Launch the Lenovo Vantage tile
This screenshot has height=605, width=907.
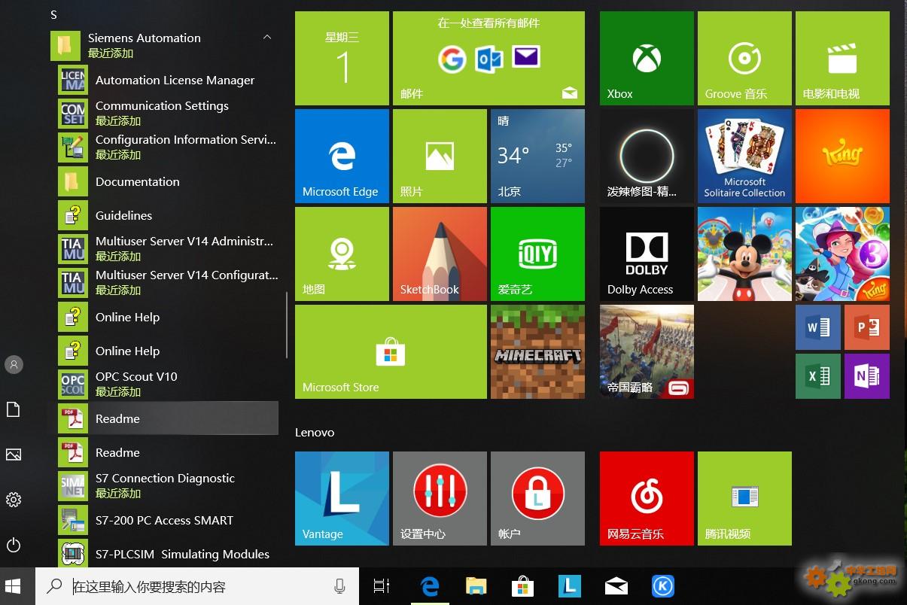click(342, 498)
